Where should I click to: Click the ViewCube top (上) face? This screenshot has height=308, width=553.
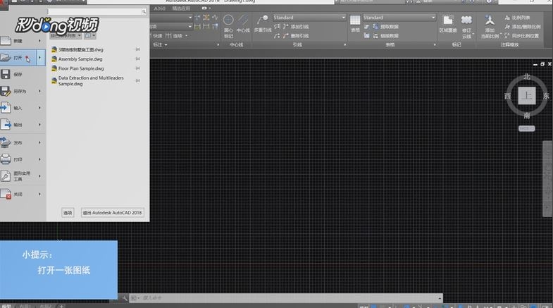(x=527, y=96)
